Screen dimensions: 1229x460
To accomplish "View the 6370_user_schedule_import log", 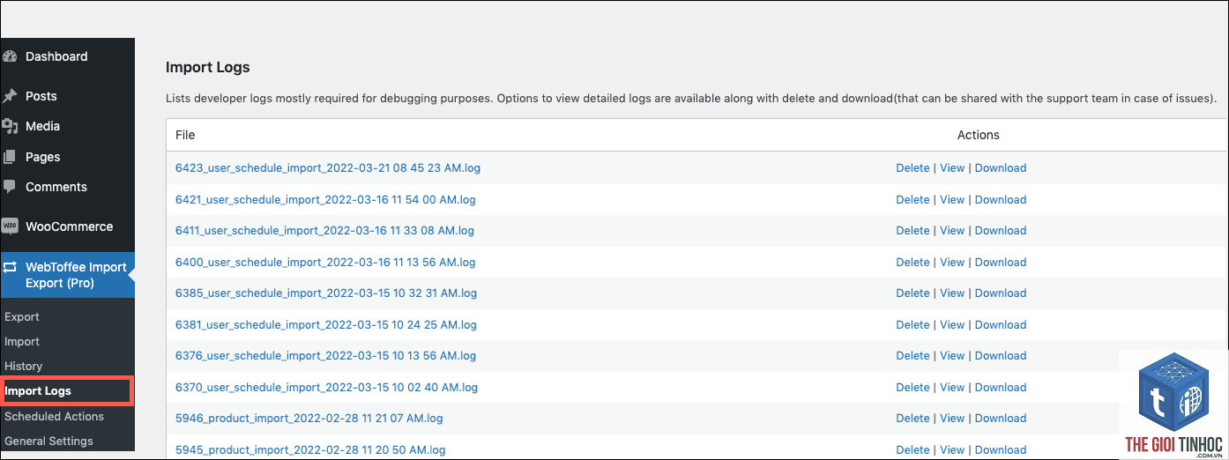I will click(952, 387).
